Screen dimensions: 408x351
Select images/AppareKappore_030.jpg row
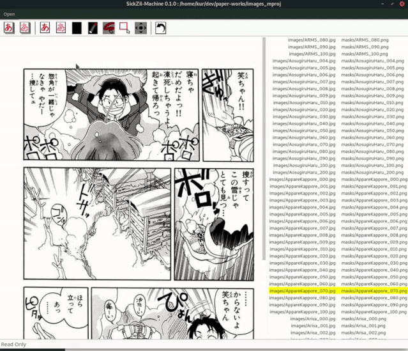[x=303, y=263]
